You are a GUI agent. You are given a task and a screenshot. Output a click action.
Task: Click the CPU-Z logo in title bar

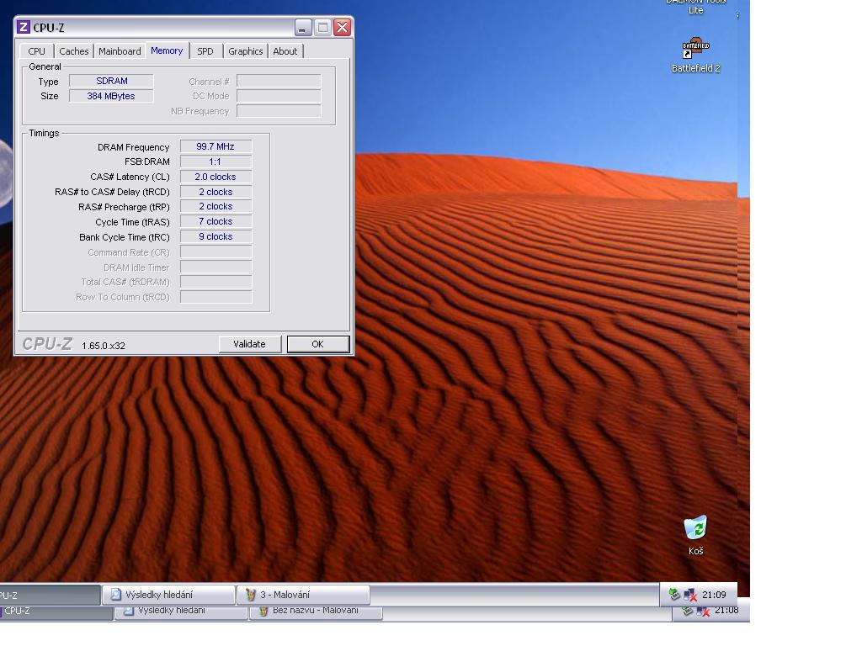(x=24, y=28)
